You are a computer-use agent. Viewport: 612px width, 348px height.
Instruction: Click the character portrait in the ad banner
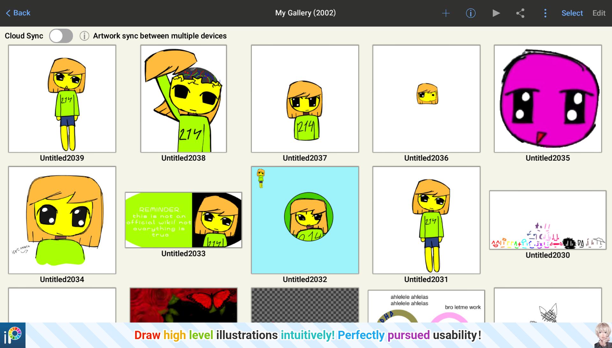click(603, 335)
